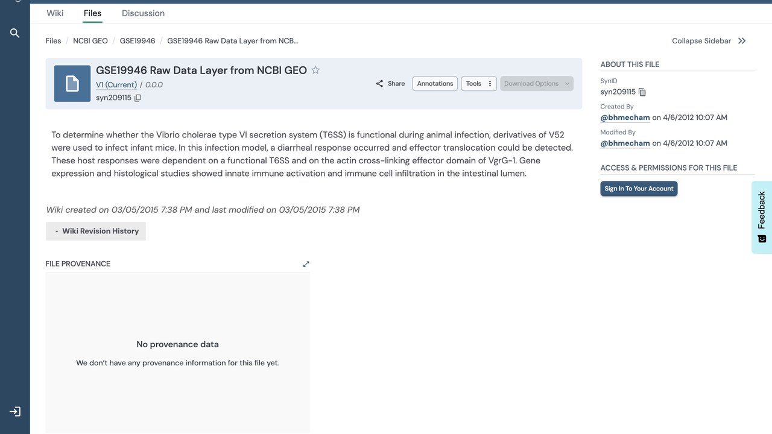Open the search icon in the left sidebar

click(x=15, y=33)
